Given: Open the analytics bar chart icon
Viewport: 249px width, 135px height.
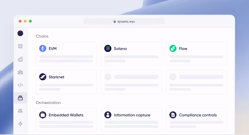Looking at the screenshot, I should pyautogui.click(x=20, y=59).
